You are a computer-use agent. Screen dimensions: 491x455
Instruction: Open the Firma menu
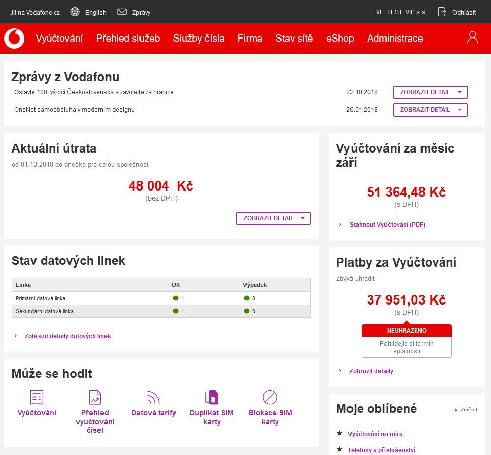[250, 38]
